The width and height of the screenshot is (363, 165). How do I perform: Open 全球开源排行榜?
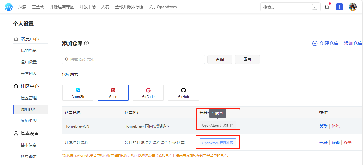click(129, 7)
